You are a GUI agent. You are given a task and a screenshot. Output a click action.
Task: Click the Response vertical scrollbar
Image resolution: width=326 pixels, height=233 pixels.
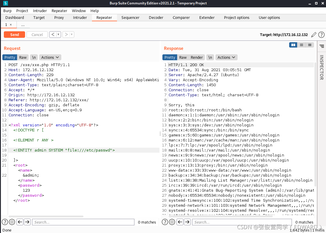(x=315, y=124)
